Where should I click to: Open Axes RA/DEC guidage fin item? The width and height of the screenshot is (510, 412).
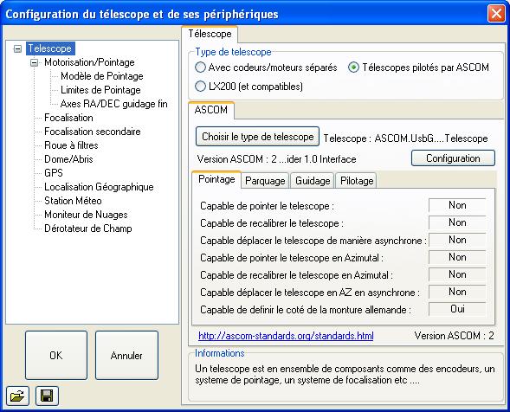coord(113,104)
